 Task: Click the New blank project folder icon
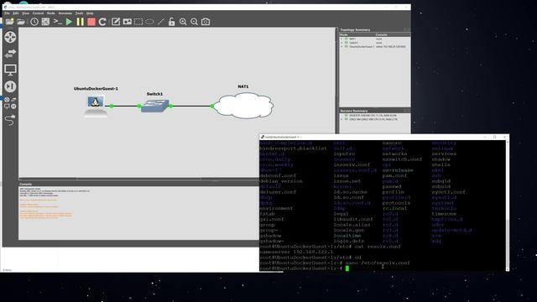point(9,22)
